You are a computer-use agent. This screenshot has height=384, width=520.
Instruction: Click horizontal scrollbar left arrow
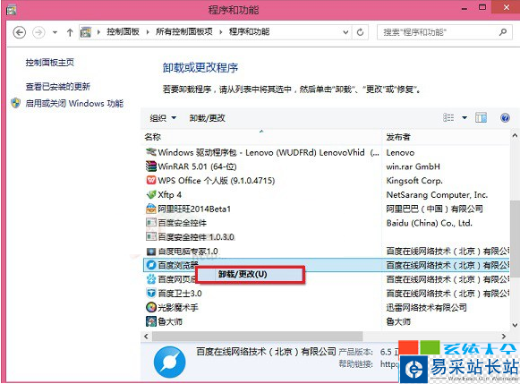[x=146, y=337]
